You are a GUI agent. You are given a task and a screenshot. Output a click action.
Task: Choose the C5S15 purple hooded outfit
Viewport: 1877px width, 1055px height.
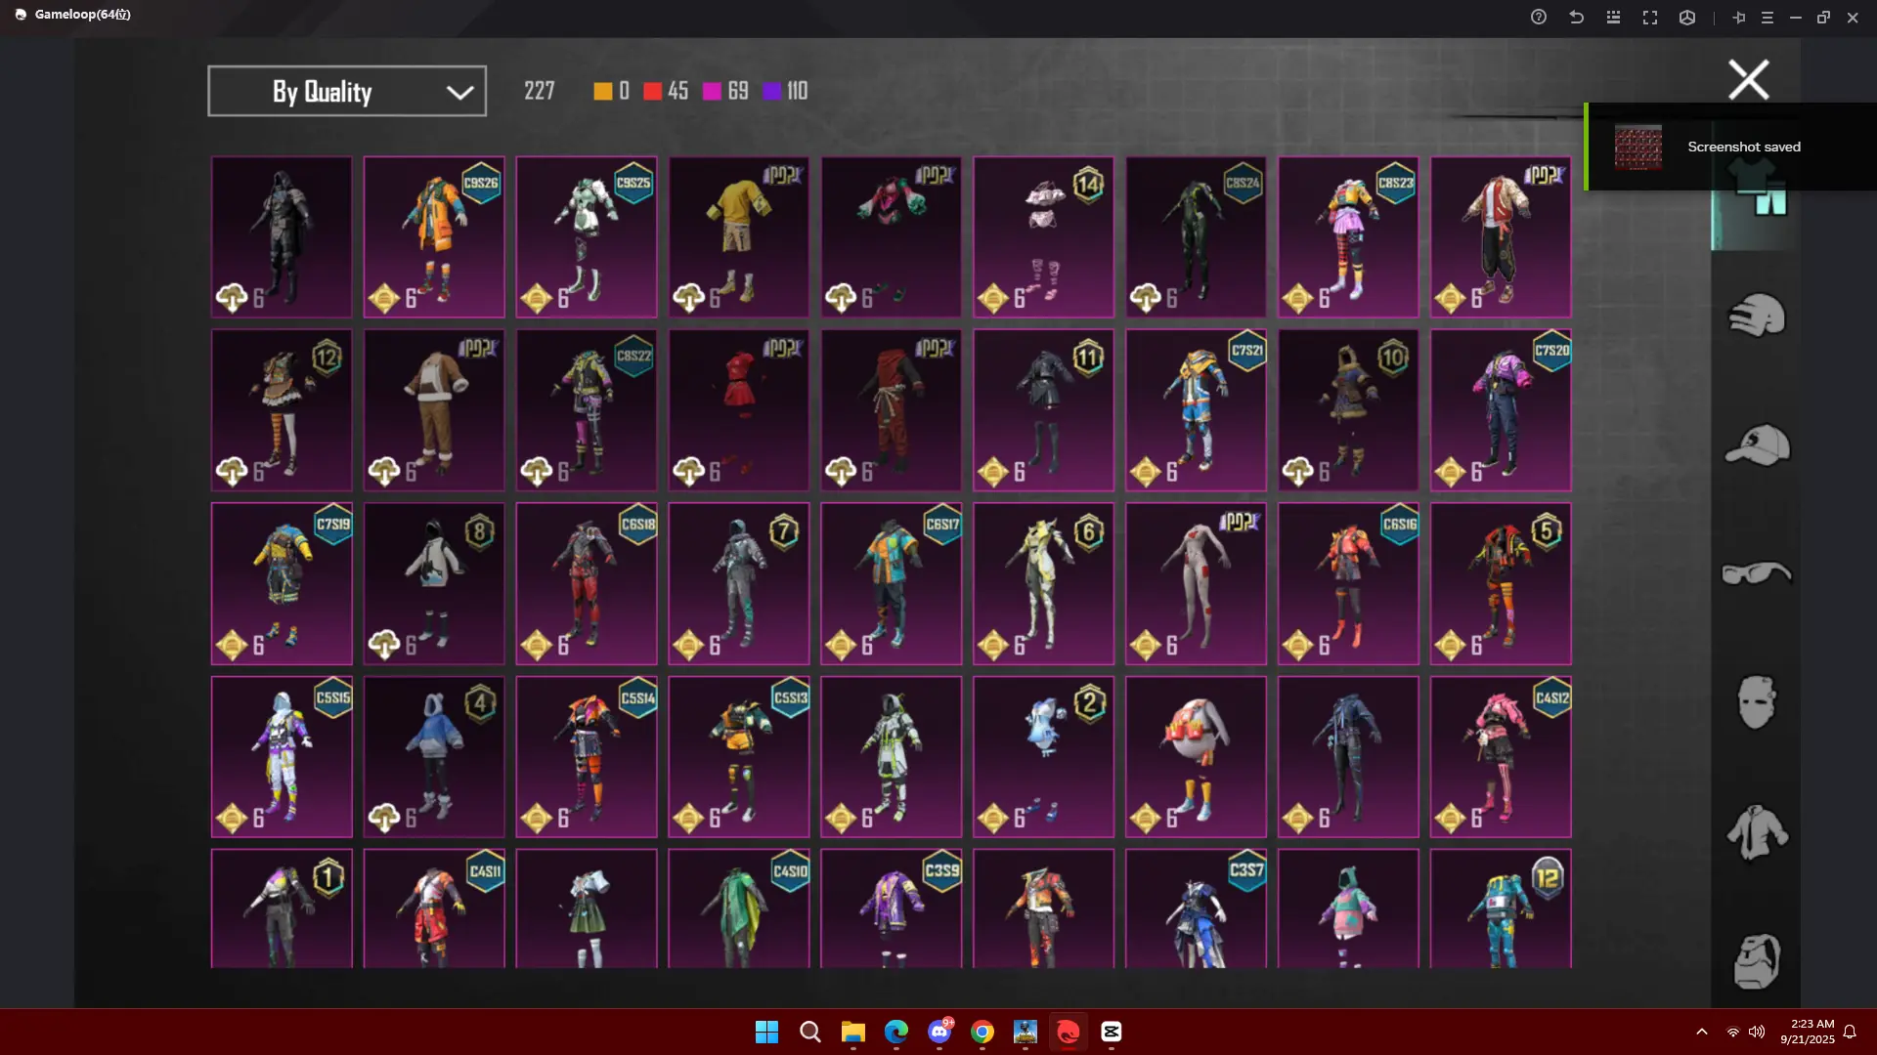(282, 757)
